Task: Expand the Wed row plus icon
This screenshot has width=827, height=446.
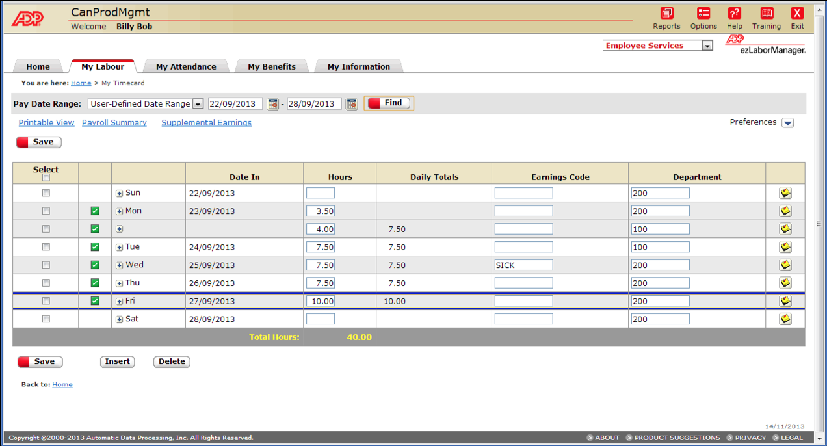Action: tap(120, 266)
